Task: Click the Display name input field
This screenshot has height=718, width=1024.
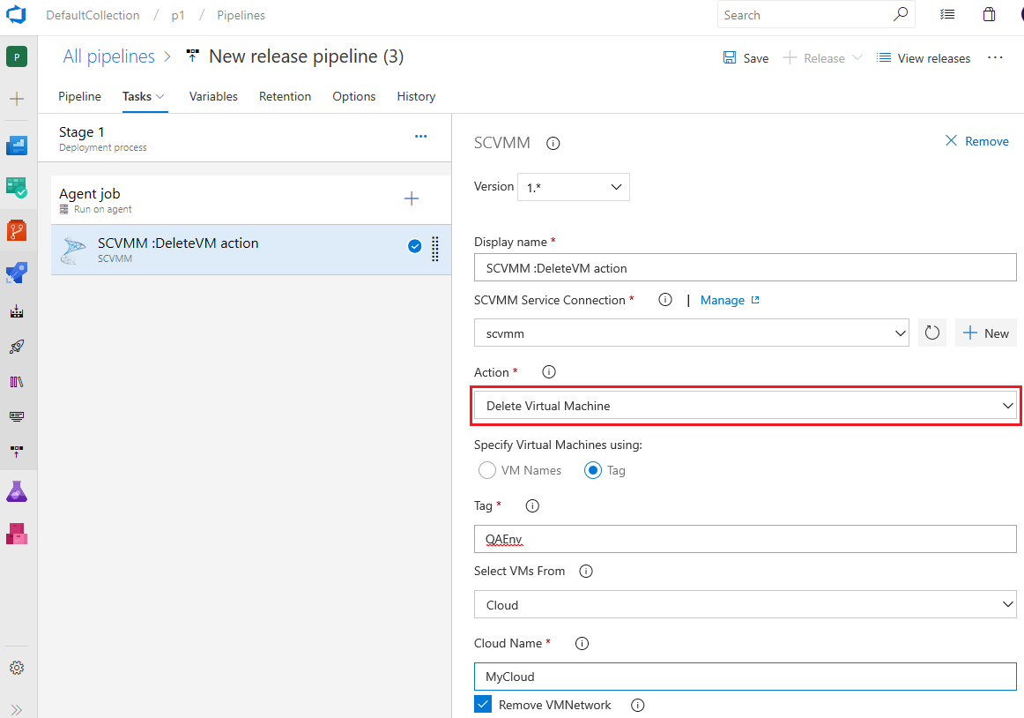Action: coord(746,267)
